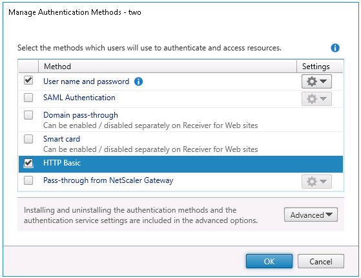
Task: Tick the Smart card checkbox
Action: [x=28, y=139]
